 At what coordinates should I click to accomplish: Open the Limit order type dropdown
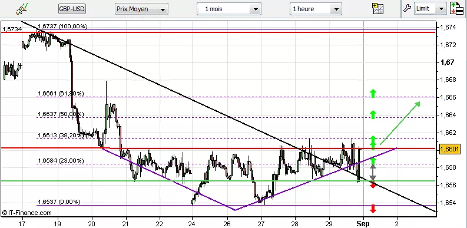tap(430, 9)
